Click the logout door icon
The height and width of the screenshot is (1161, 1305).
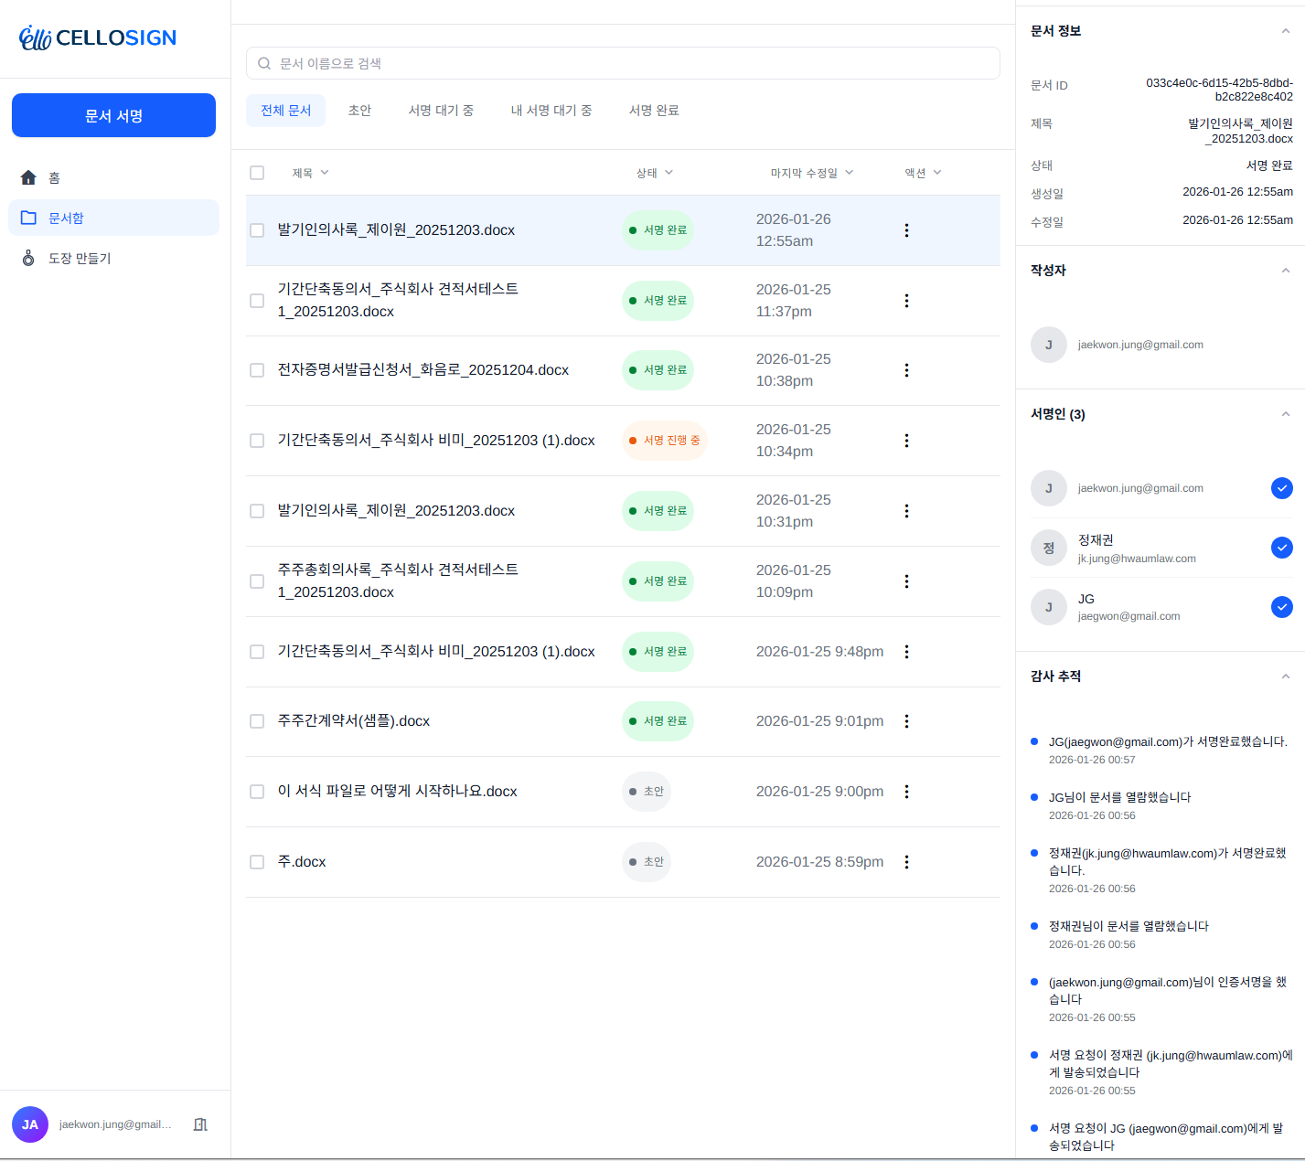click(x=200, y=1124)
